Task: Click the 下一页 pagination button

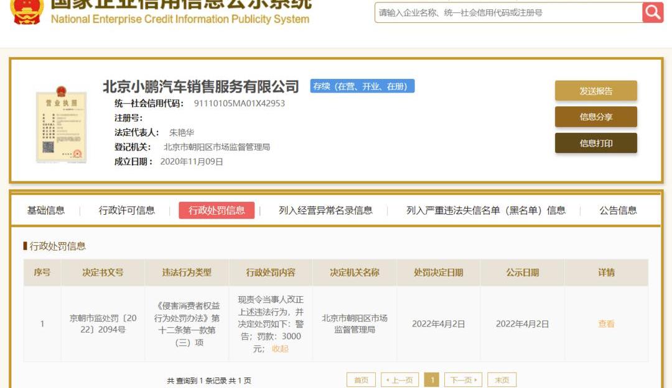Action: tap(464, 380)
